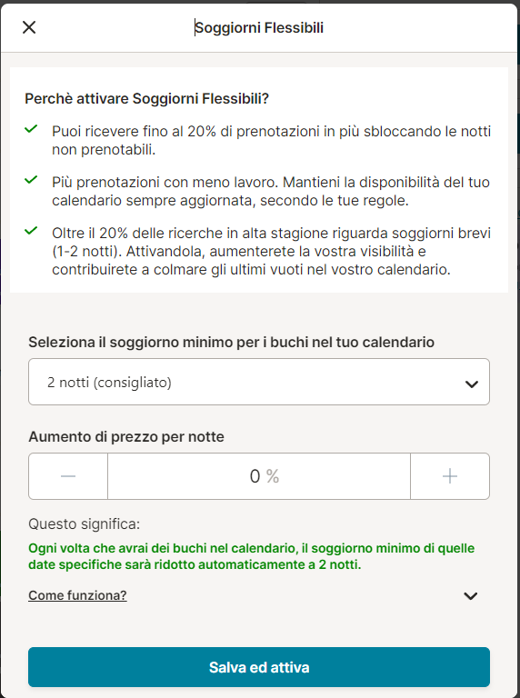The image size is (520, 698).
Task: Click the checkmark beside 'Più prenotazioni con meno lavoro'
Action: coord(31,180)
